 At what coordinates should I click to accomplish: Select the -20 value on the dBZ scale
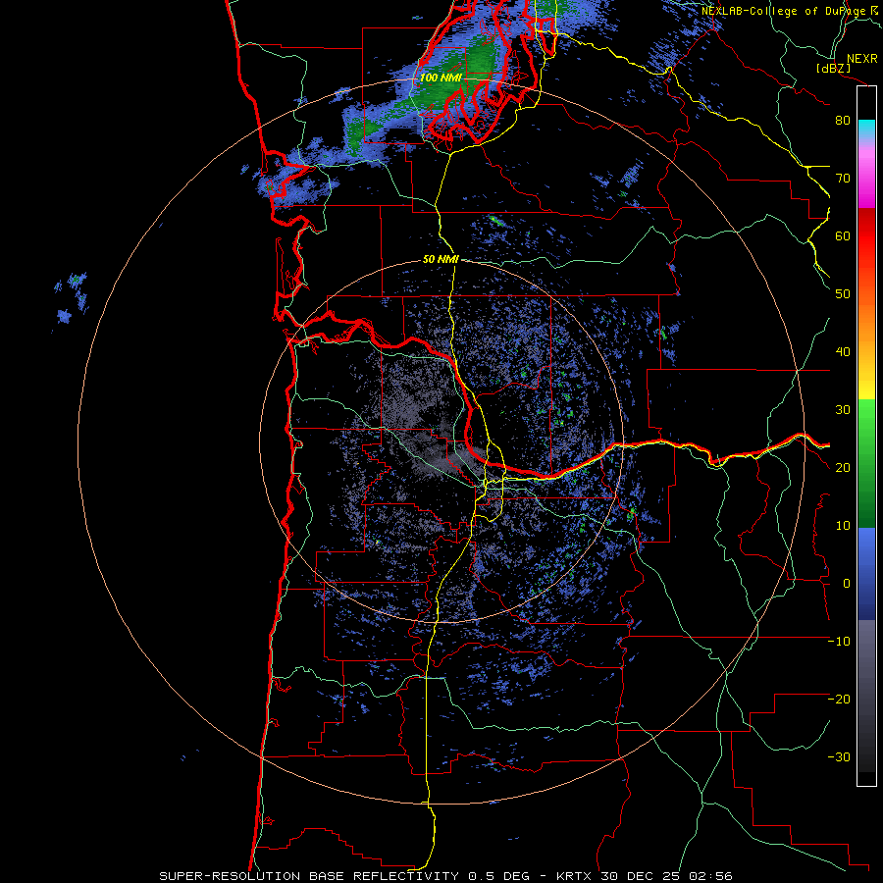(x=839, y=699)
